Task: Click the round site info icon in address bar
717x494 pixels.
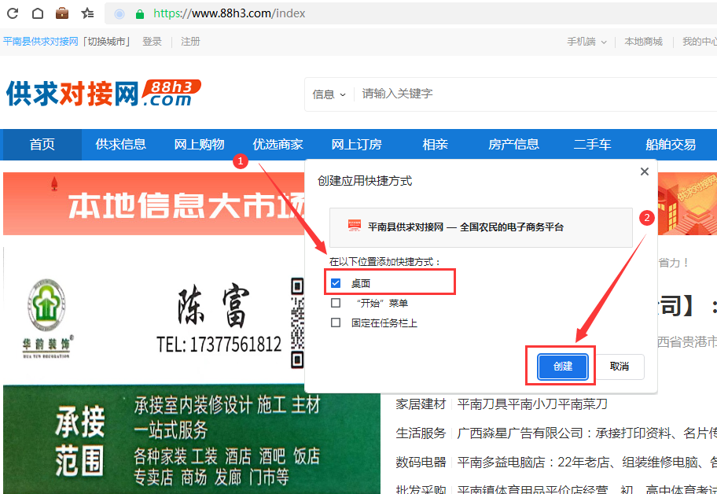Action: pyautogui.click(x=119, y=14)
